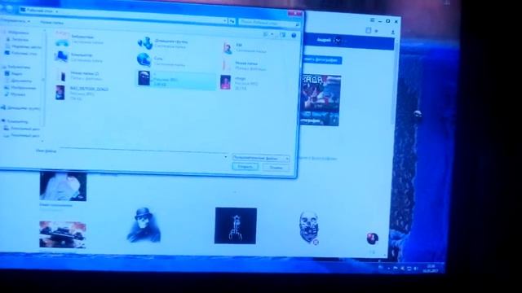Click the search Рабочий стол field
The width and height of the screenshot is (522, 293).
269,24
